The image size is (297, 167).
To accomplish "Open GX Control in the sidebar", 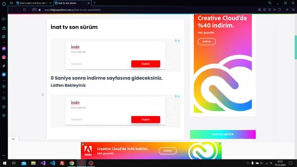I will click(x=4, y=19).
